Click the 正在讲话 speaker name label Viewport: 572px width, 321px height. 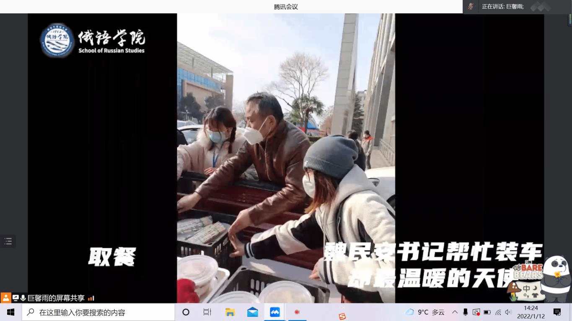tap(502, 7)
